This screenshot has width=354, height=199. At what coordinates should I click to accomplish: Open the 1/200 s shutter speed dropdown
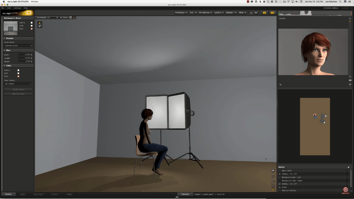(x=219, y=13)
